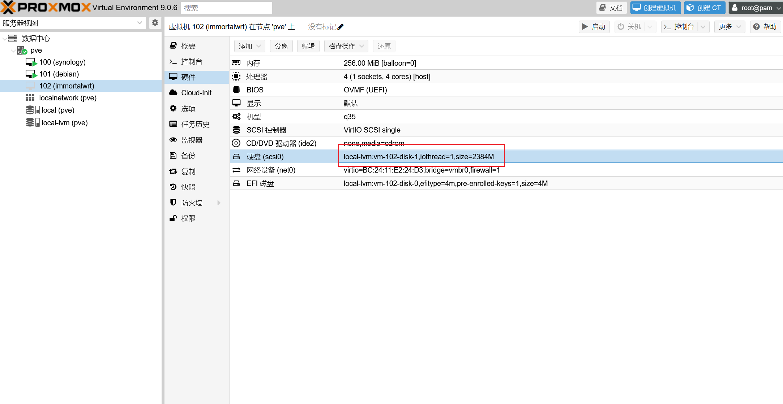Click the localnetwork grid icon
The height and width of the screenshot is (404, 783).
coord(30,98)
